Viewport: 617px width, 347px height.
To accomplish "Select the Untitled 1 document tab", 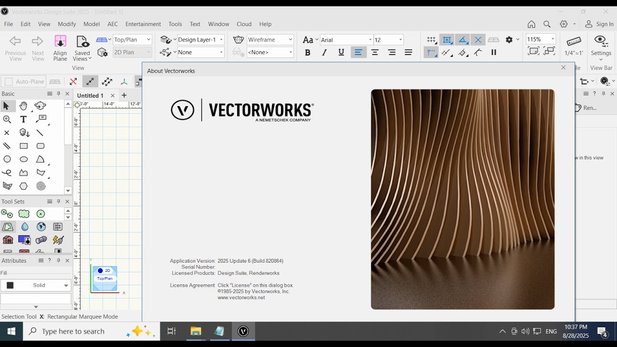I will pyautogui.click(x=91, y=95).
